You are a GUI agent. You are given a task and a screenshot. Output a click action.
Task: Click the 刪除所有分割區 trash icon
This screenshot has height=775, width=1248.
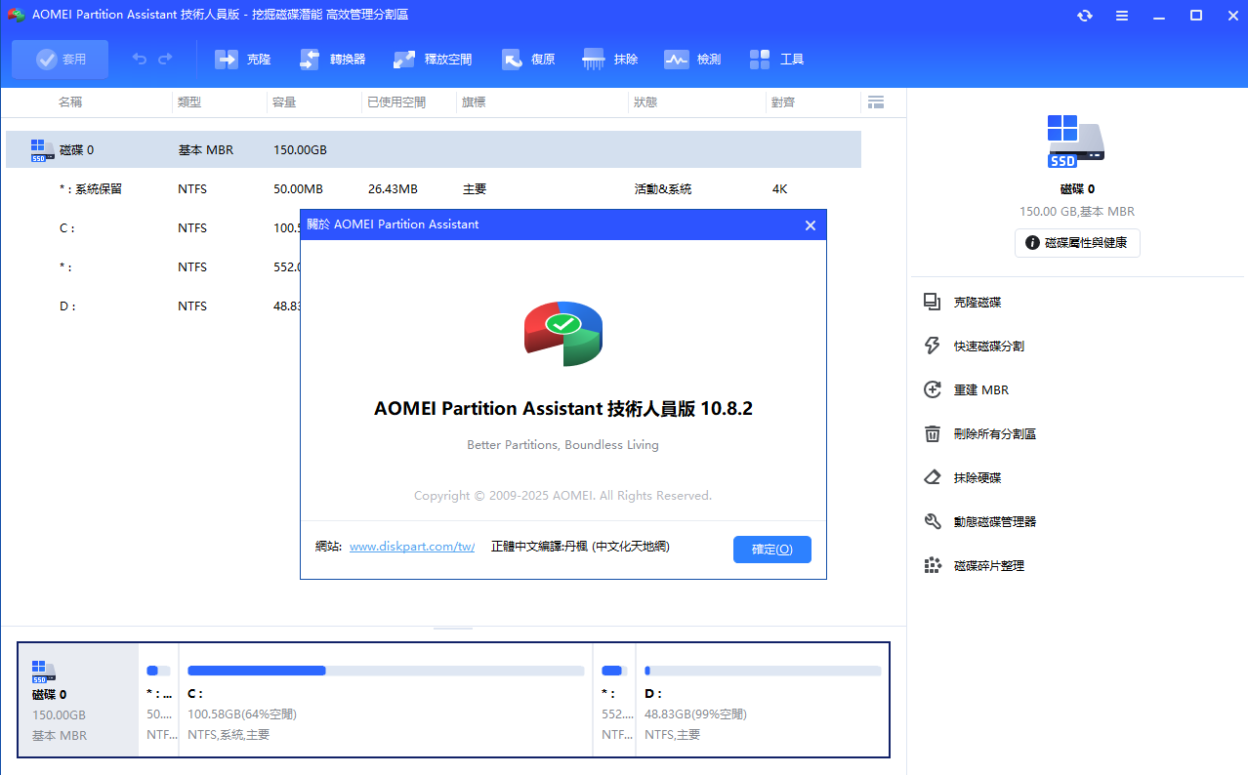(x=933, y=433)
